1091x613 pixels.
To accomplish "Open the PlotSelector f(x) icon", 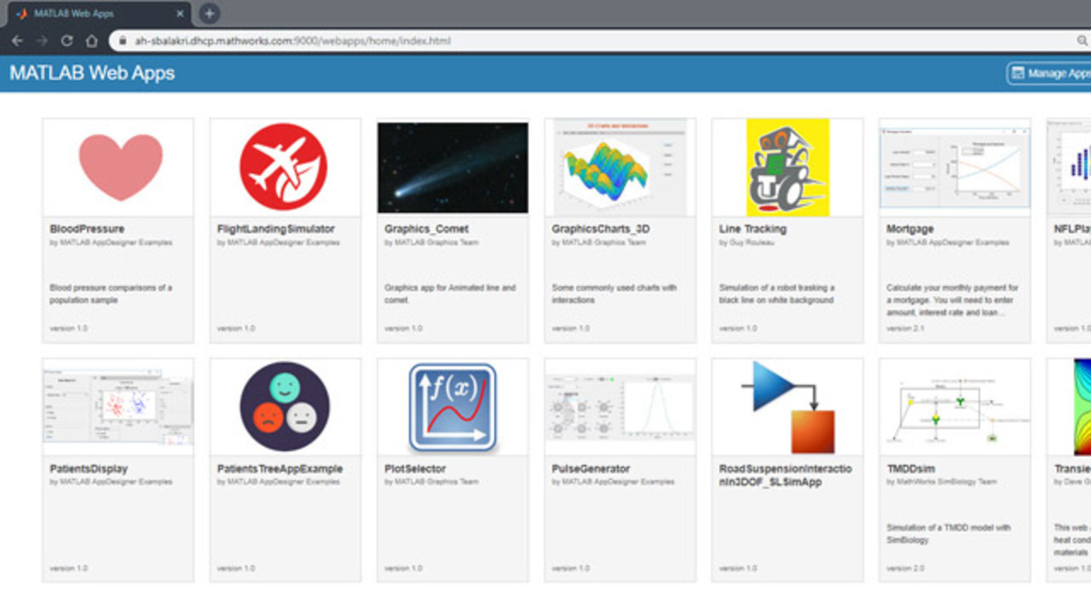I will 452,407.
